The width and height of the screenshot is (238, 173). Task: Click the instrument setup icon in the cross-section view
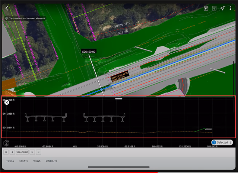6,143
